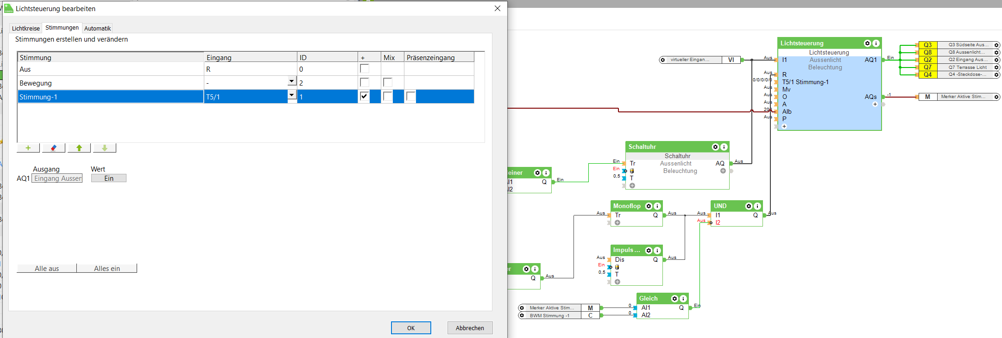
Task: Click the Ein value button for AQ1
Action: tap(109, 178)
